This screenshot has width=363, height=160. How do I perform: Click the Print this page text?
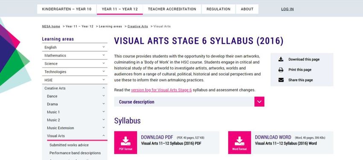300,70
